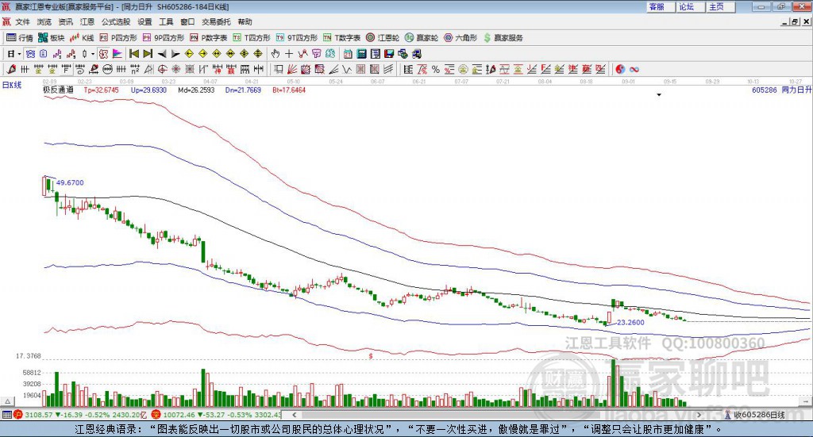Open the 9T四方形 tool
The width and height of the screenshot is (813, 437).
[297, 38]
